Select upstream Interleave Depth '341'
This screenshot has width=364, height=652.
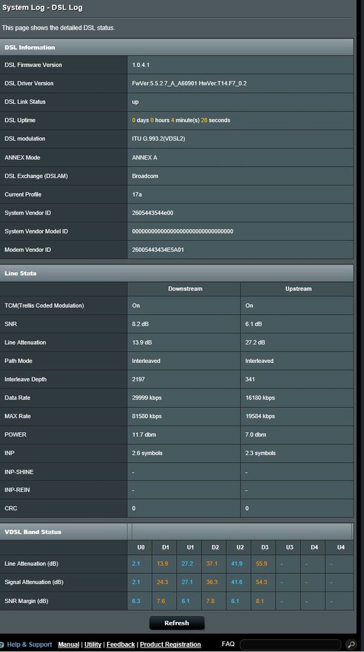[x=250, y=379]
